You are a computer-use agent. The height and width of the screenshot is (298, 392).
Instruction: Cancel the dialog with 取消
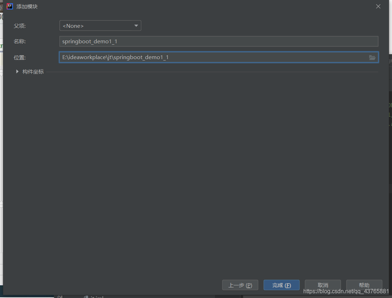coord(323,285)
